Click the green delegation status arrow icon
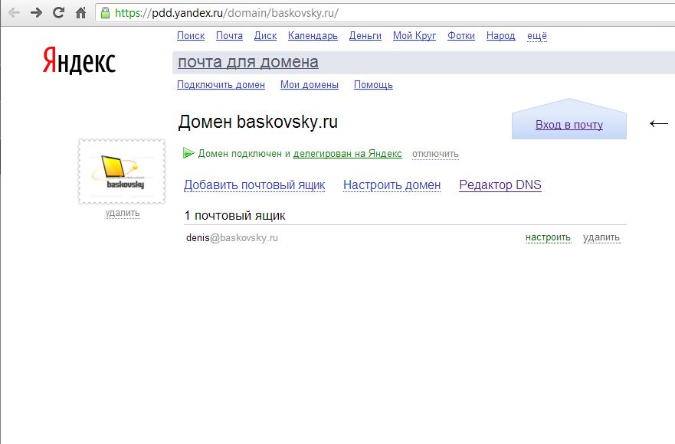Viewport: 675px width, 444px height. (x=188, y=153)
